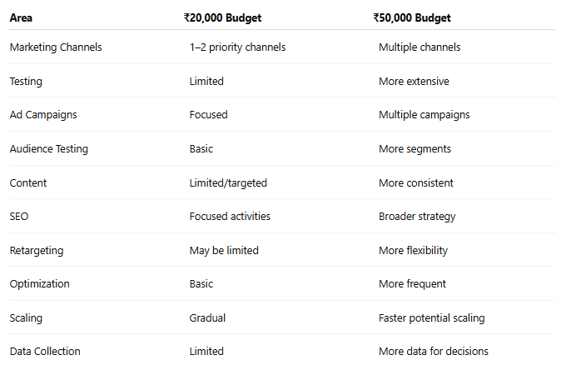
Task: Select the Testing row label
Action: tap(26, 82)
